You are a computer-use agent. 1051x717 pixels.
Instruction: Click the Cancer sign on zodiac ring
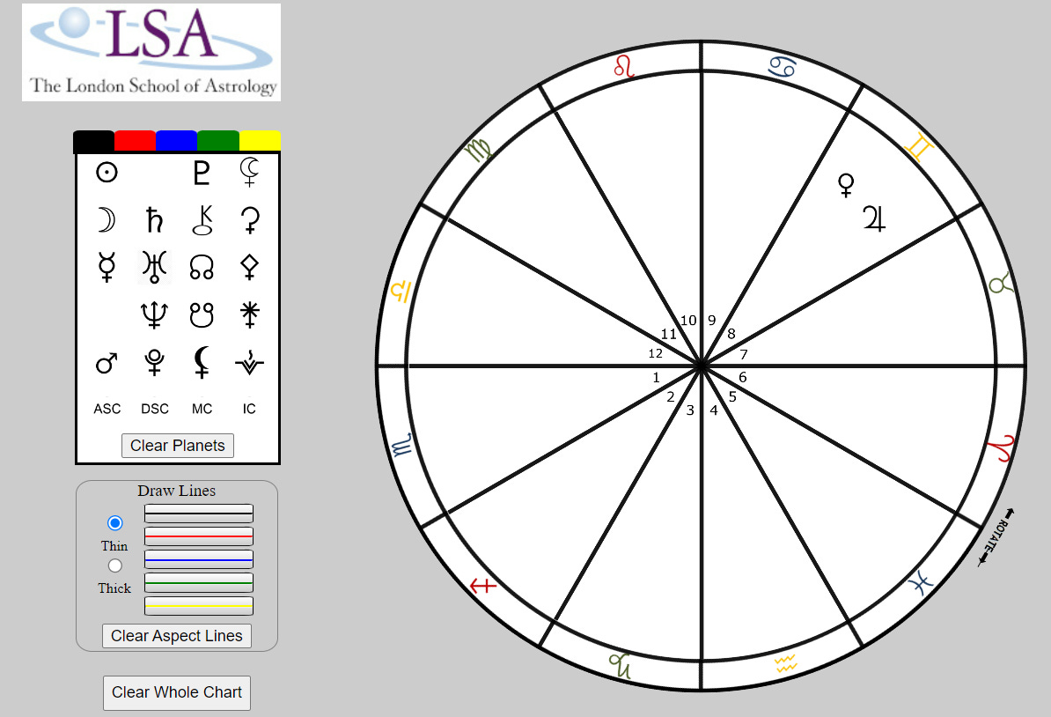click(x=783, y=67)
